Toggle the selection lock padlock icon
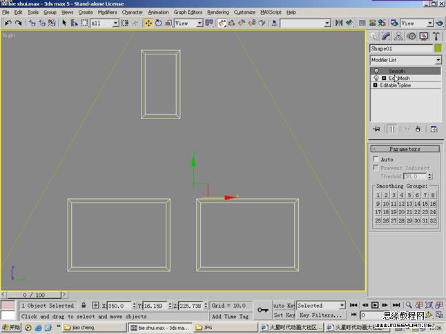This screenshot has height=334, width=446. (x=84, y=305)
